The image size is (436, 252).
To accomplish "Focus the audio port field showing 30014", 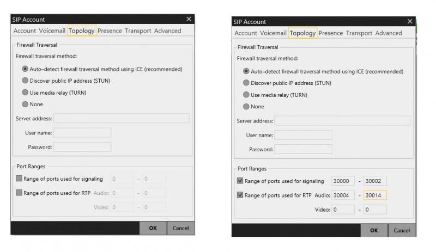I will [x=376, y=195].
